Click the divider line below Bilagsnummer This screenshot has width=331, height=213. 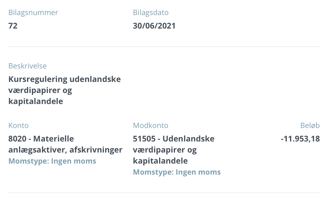(x=164, y=47)
